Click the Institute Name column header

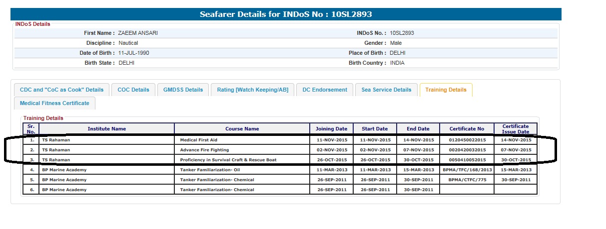[x=106, y=129]
